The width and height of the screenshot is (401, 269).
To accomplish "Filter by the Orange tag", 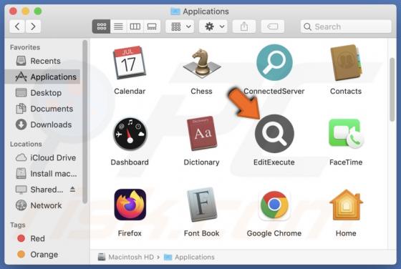I will pos(42,255).
